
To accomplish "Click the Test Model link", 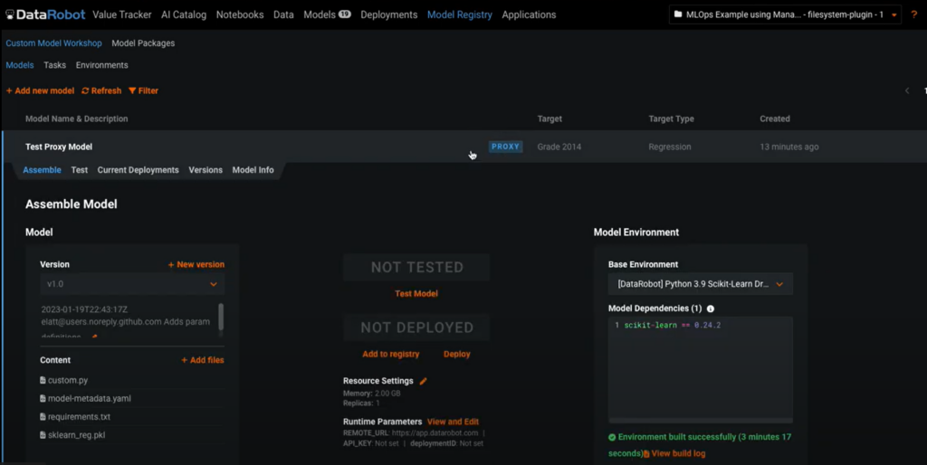I will [416, 294].
